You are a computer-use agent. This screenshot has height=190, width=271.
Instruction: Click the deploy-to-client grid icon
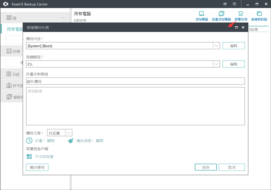point(29,157)
